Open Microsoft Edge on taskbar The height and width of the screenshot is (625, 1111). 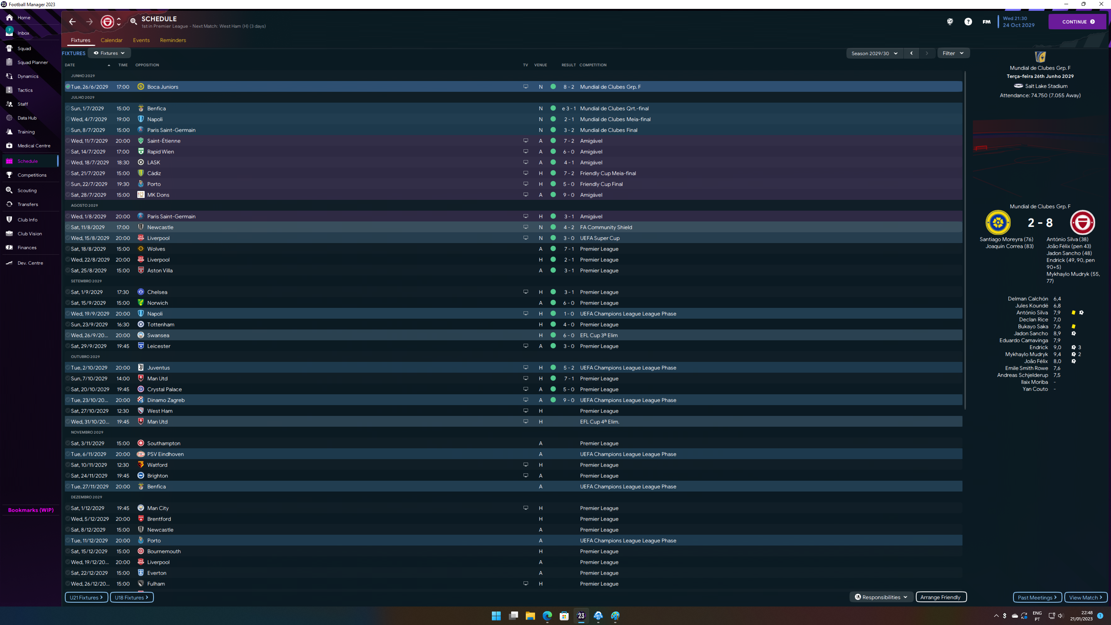(x=547, y=615)
